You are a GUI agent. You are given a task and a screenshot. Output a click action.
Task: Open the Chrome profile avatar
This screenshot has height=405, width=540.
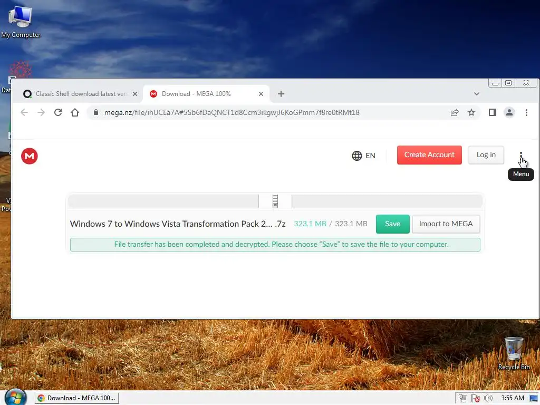pos(509,113)
